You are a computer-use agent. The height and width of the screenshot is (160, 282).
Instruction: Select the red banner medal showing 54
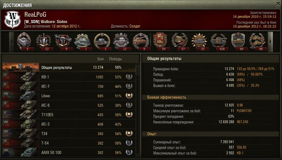coord(160,41)
